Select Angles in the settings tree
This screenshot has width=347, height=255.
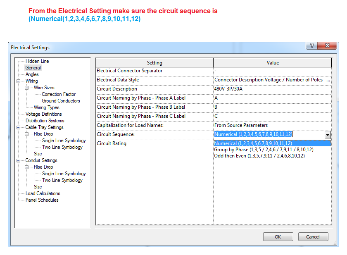click(x=32, y=74)
